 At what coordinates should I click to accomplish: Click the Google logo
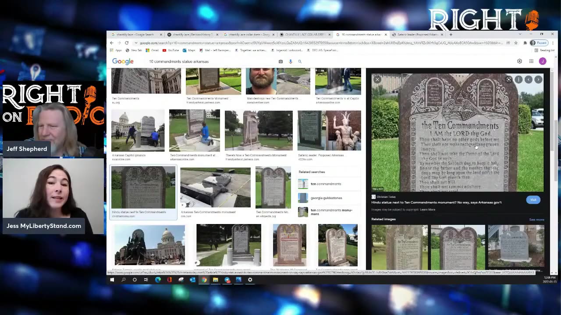pos(123,62)
